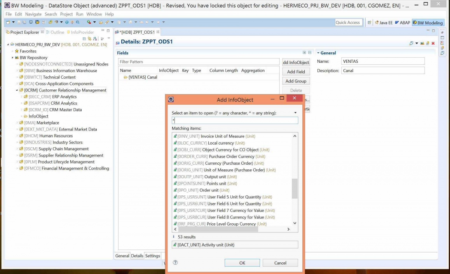The image size is (450, 274).
Task: Click the Add Group button
Action: point(296,81)
